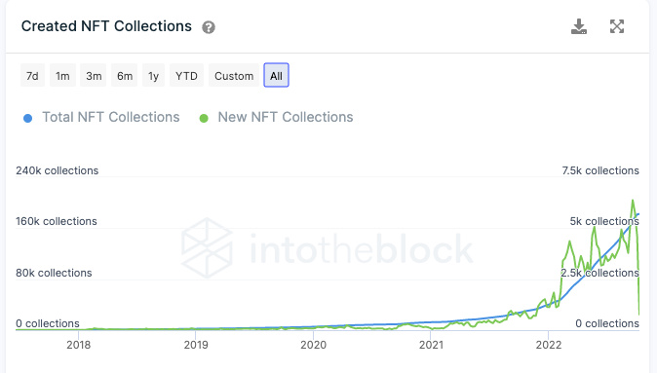Click the 2019 x-axis label
The height and width of the screenshot is (373, 657).
tap(196, 345)
